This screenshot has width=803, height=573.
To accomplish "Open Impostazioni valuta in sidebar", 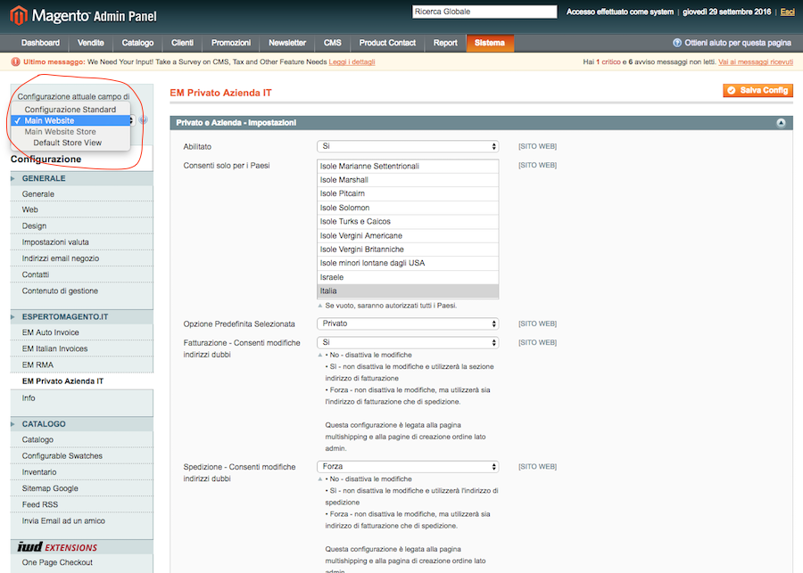I will pos(55,242).
